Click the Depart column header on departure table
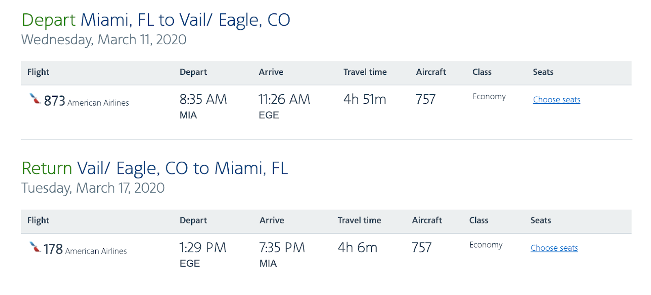Viewport: 651px width, 295px height. pyautogui.click(x=193, y=72)
